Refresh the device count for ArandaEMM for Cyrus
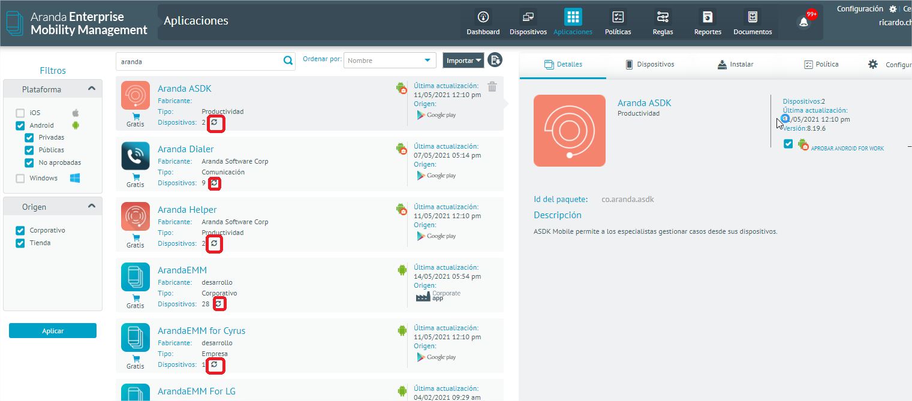912x401 pixels. (214, 365)
